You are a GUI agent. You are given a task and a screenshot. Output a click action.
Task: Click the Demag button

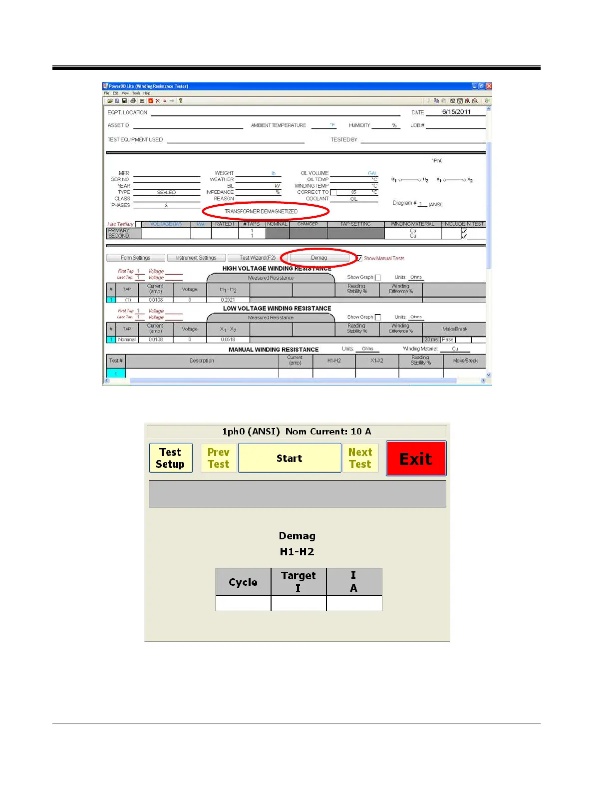pyautogui.click(x=319, y=258)
